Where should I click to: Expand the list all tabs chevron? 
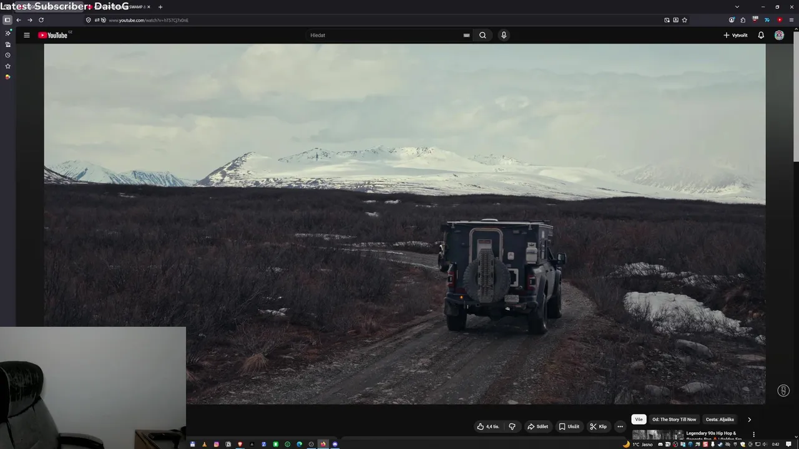[x=737, y=7]
